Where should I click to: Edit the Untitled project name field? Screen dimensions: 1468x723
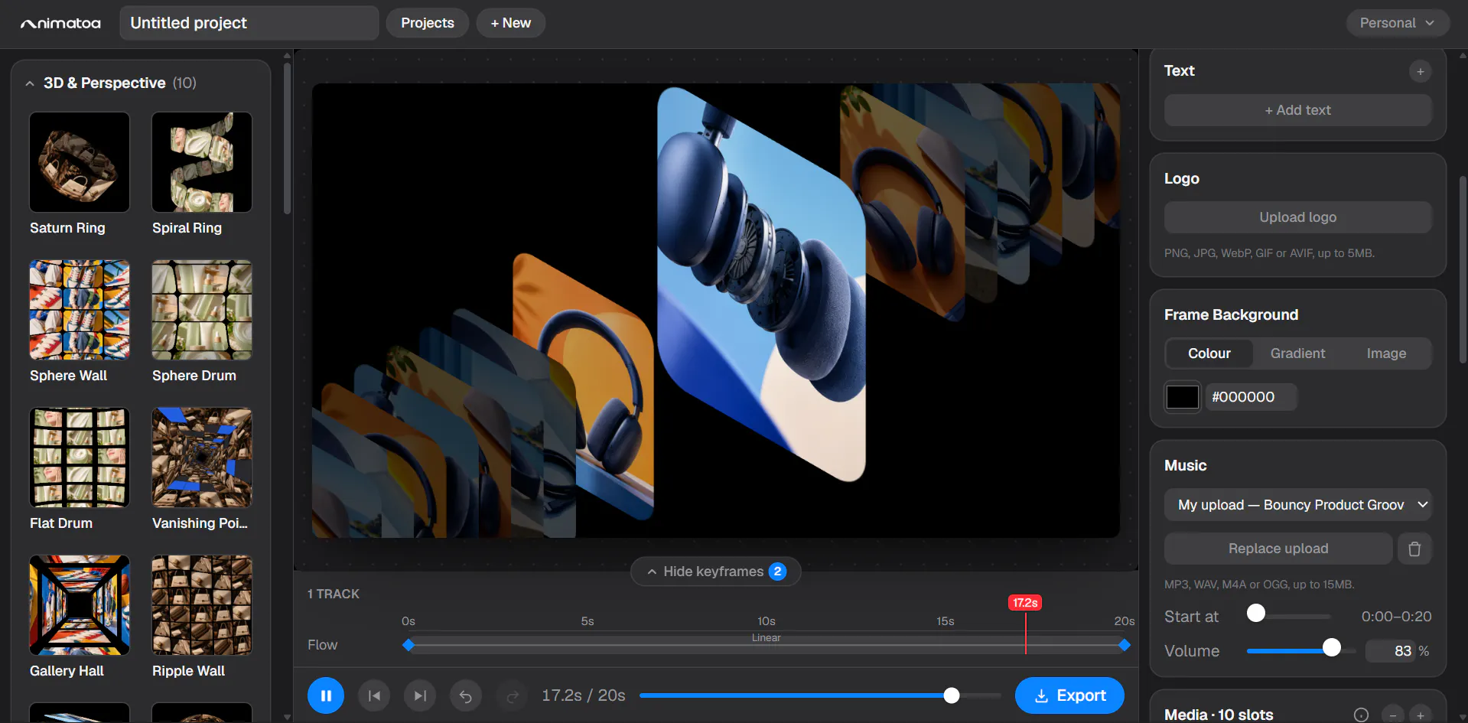pyautogui.click(x=249, y=23)
